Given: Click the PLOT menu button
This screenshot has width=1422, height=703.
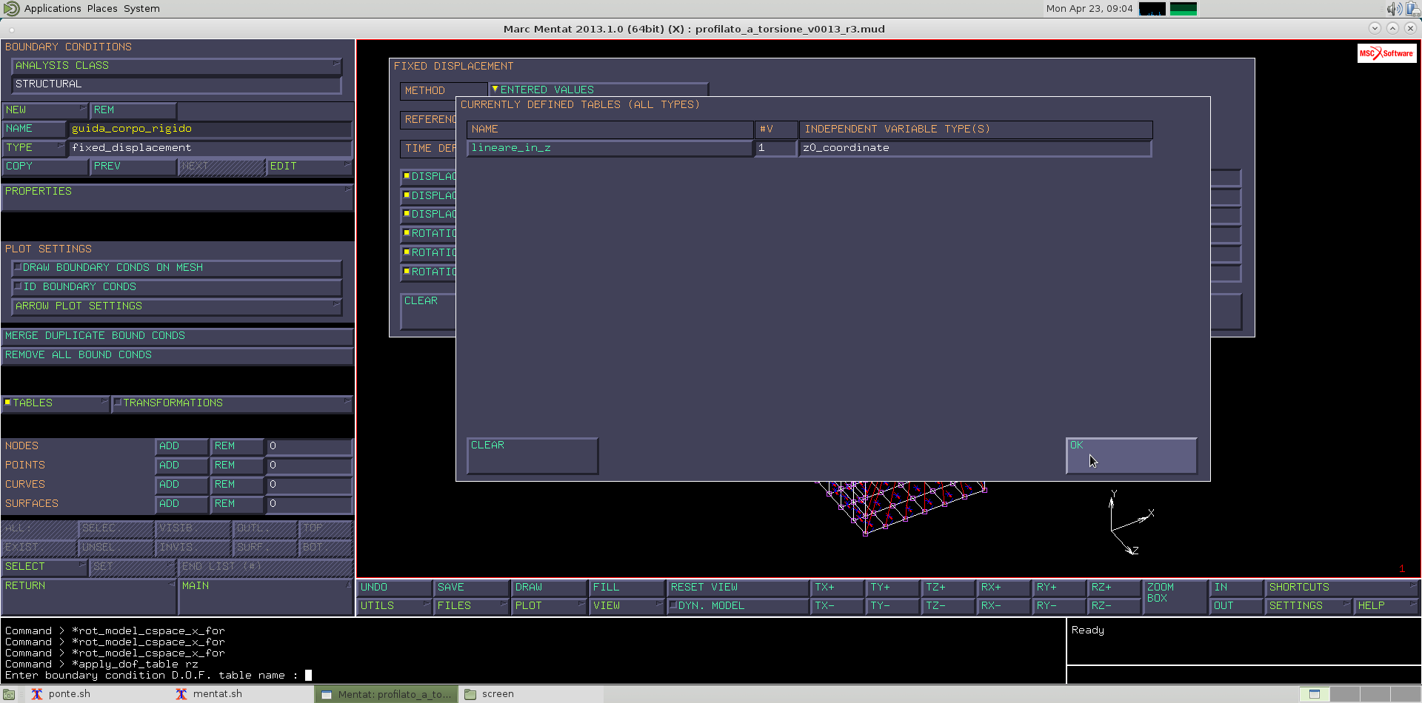Looking at the screenshot, I should pos(550,606).
